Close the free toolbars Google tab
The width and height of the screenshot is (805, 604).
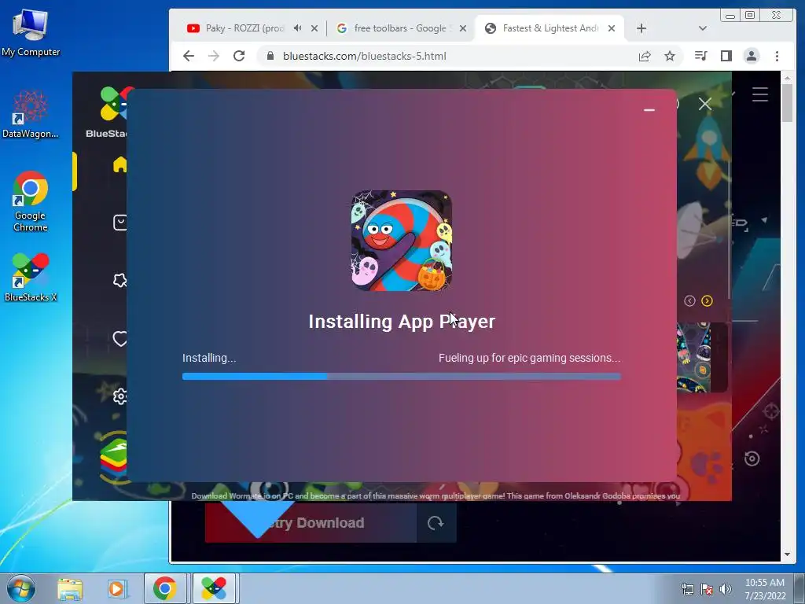point(462,28)
